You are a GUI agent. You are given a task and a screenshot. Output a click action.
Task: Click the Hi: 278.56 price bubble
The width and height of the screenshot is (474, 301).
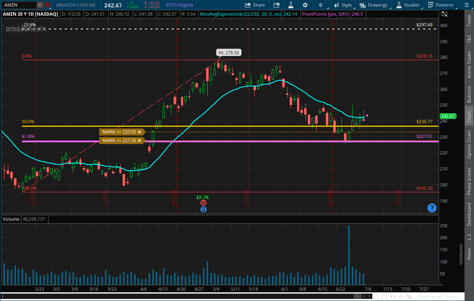coord(228,53)
